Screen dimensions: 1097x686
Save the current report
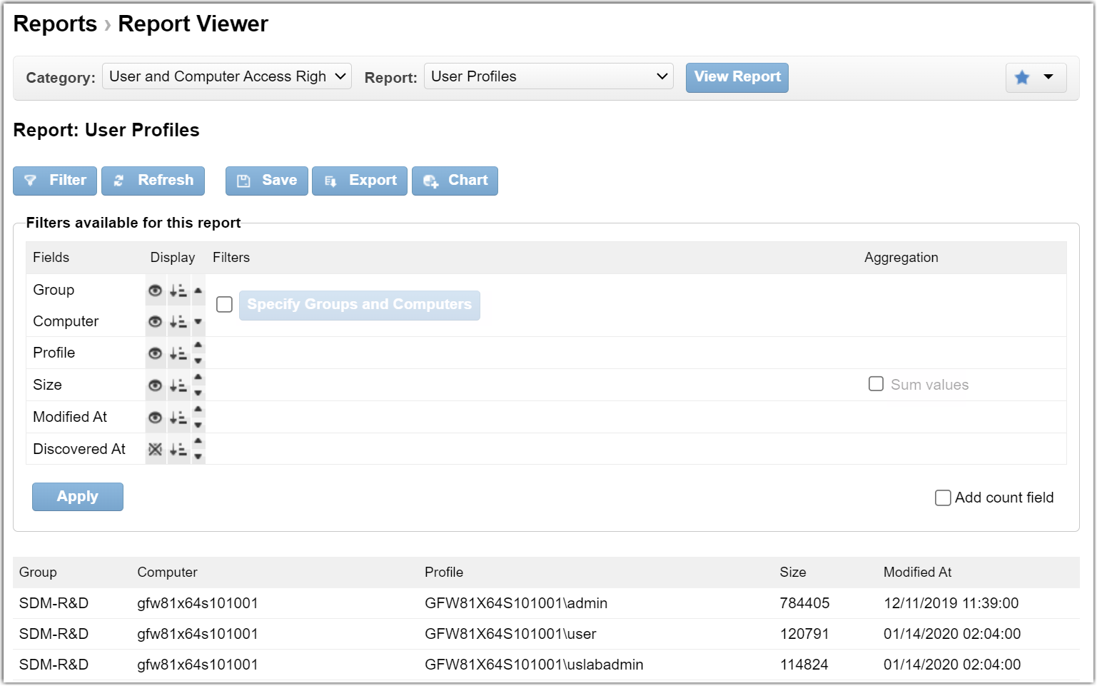coord(266,181)
